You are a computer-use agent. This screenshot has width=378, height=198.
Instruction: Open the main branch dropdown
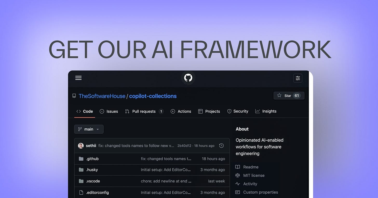coord(89,129)
